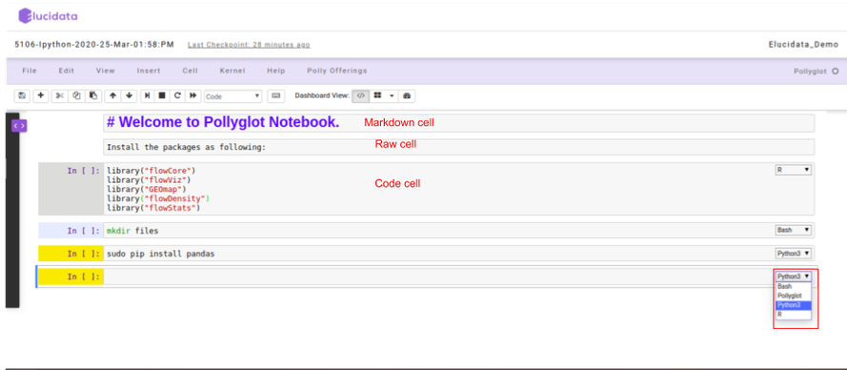Expand the dashboard layout dropdown arrow
Screen dimensions: 847x370
[392, 95]
